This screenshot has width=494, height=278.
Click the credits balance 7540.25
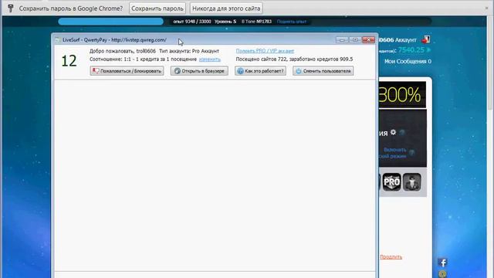click(x=411, y=49)
